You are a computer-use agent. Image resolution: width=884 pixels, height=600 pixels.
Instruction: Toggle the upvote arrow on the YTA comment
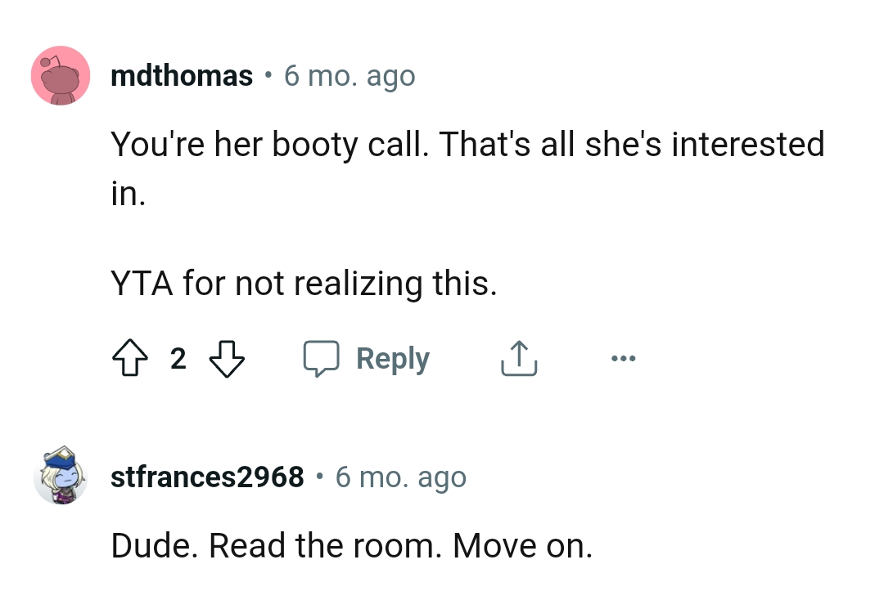coord(130,358)
